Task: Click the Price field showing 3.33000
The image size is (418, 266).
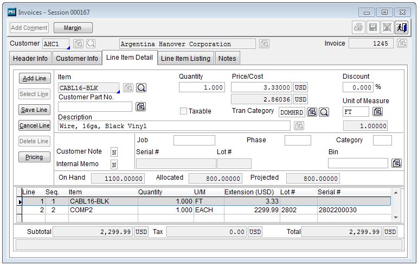Action: 261,87
